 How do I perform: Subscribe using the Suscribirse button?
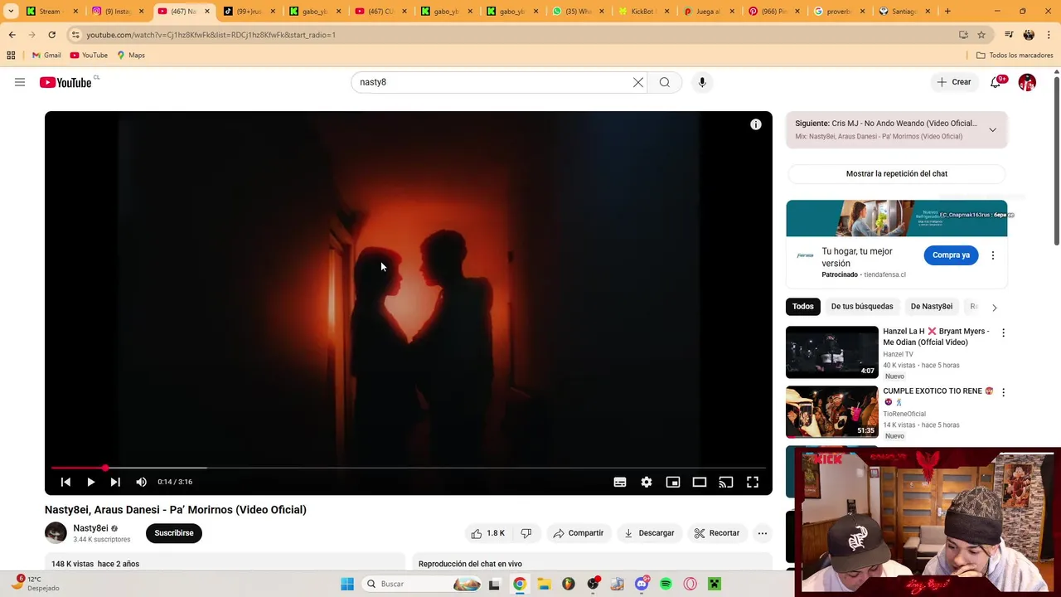[x=174, y=533]
